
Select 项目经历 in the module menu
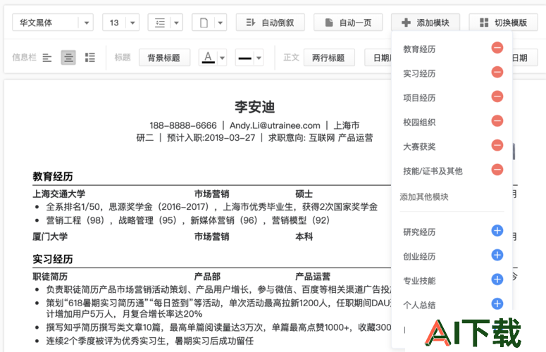pos(419,98)
